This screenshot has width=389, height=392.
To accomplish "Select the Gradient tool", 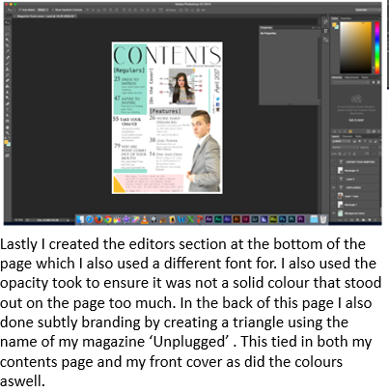I will (8, 86).
